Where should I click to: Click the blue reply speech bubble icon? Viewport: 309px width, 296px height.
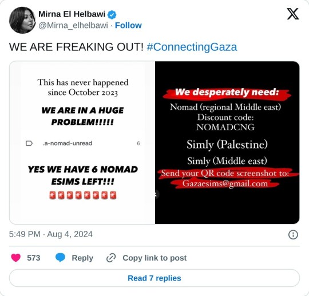tap(60, 258)
